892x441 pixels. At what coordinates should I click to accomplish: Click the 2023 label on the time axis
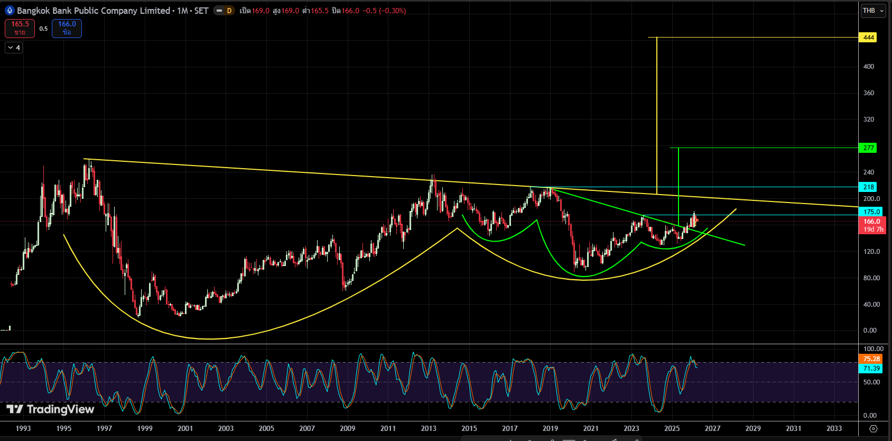click(631, 428)
